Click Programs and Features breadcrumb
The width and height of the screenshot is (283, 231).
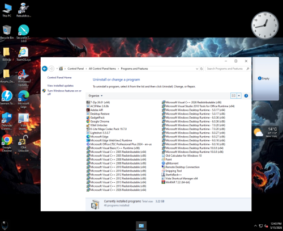[x=134, y=69]
